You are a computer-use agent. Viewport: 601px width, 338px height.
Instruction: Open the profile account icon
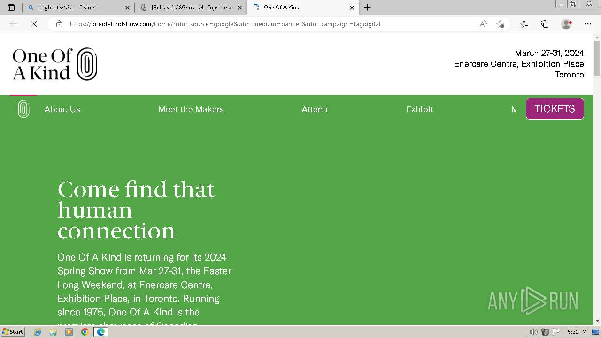coord(566,24)
